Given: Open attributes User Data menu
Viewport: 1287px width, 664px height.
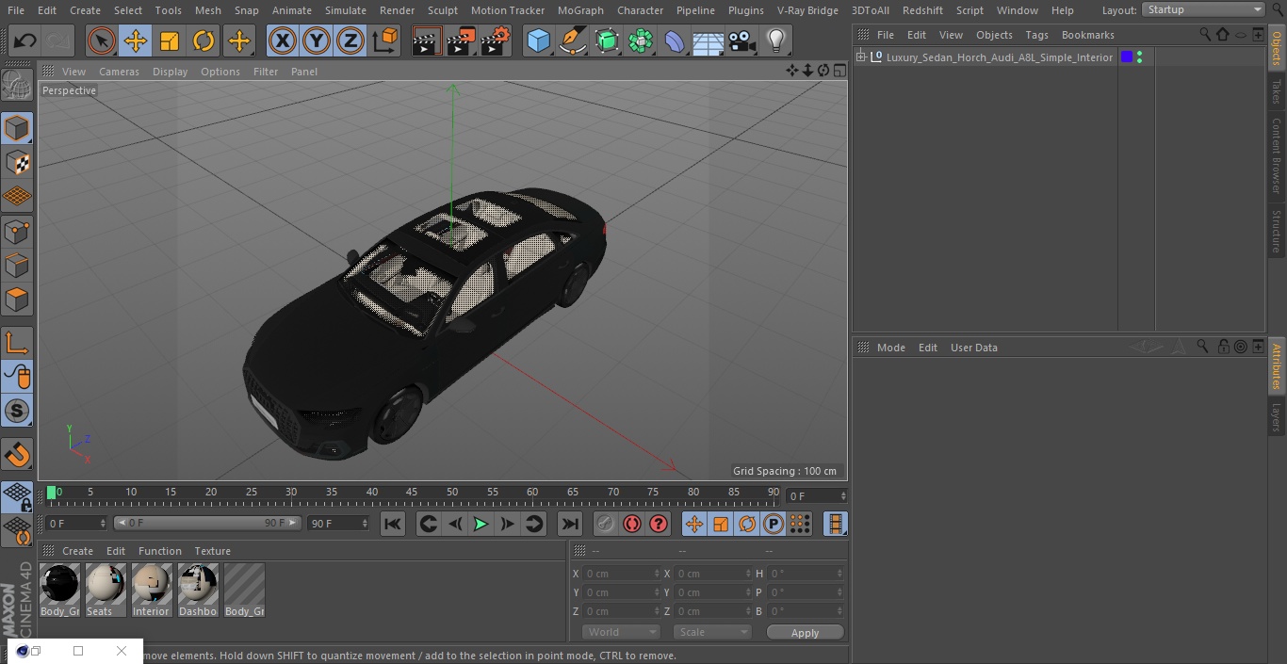Looking at the screenshot, I should point(973,348).
